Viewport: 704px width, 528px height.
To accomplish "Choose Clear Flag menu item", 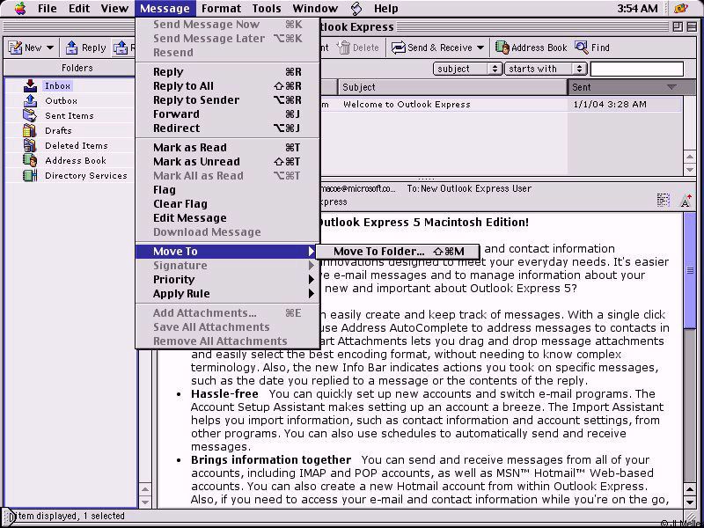I will (228, 204).
